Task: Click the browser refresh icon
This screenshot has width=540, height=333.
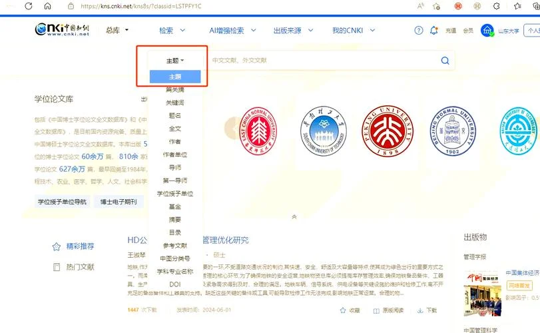Action: pos(29,6)
